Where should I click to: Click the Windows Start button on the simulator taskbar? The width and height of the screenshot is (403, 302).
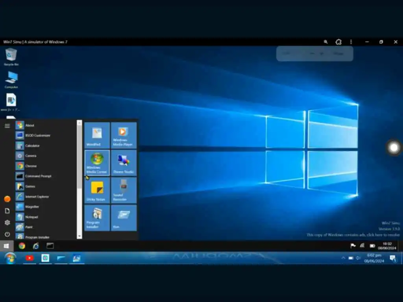point(6,246)
